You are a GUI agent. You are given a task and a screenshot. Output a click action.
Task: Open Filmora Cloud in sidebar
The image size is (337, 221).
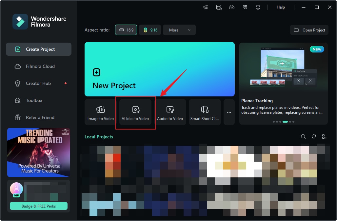[x=39, y=66]
